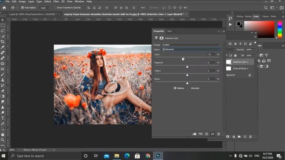Select the Eraser tool
Viewport: 285px width, 160px height.
point(3,91)
